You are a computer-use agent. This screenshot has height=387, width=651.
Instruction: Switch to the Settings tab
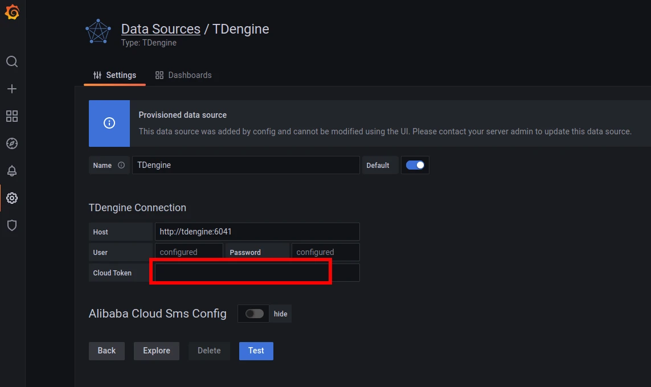pyautogui.click(x=114, y=75)
